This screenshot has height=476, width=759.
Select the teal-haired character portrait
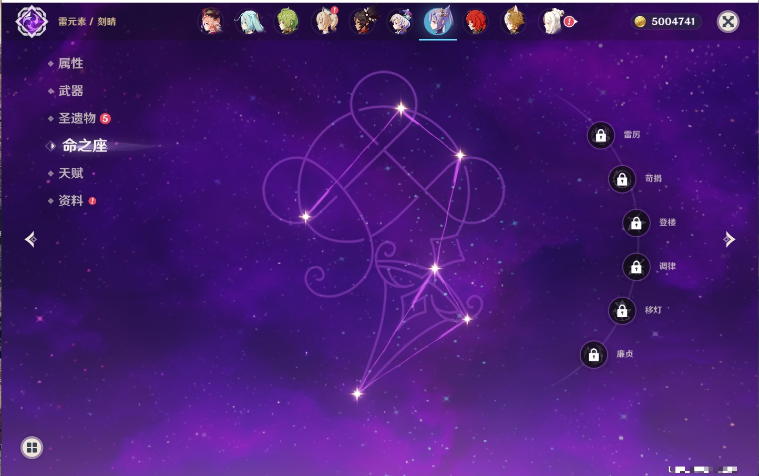click(249, 22)
